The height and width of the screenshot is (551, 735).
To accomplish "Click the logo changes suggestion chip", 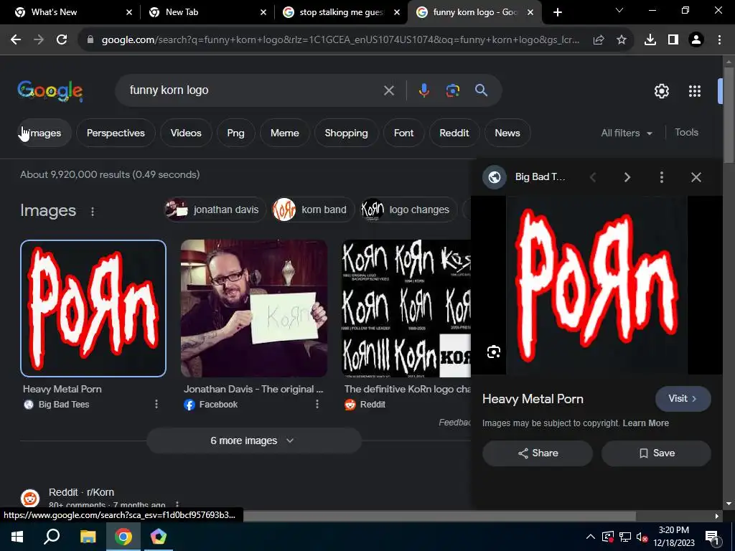I will point(408,209).
